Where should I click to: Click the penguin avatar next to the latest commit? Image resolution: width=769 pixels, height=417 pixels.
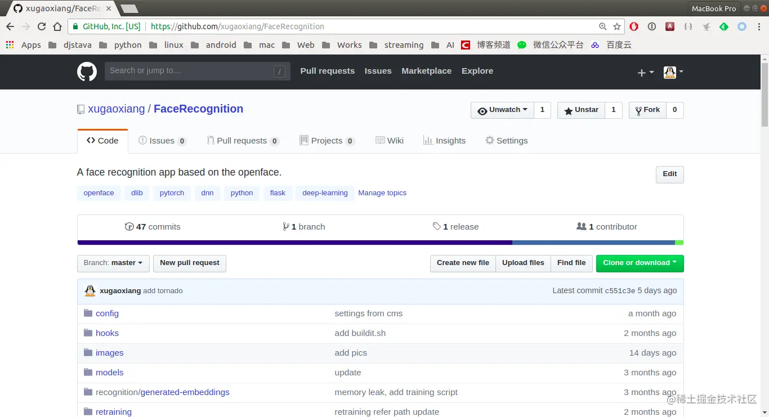(x=90, y=290)
